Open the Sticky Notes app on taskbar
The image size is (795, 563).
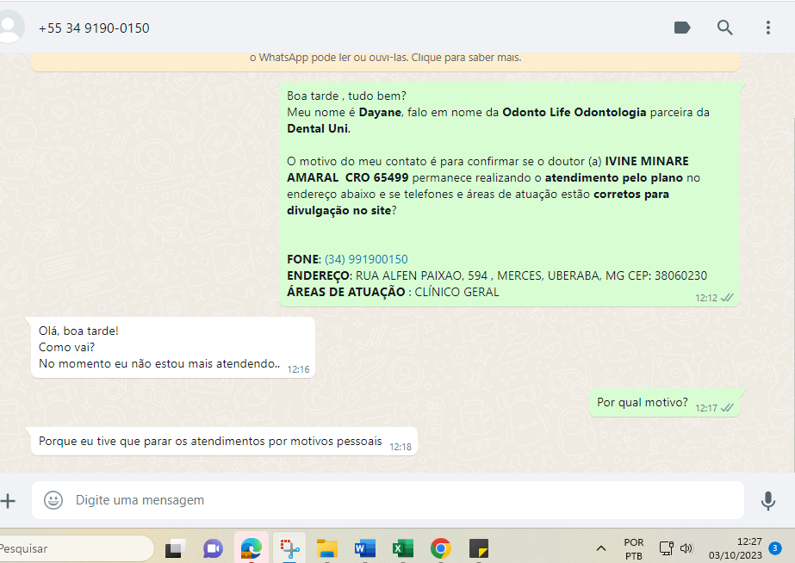[x=479, y=548]
